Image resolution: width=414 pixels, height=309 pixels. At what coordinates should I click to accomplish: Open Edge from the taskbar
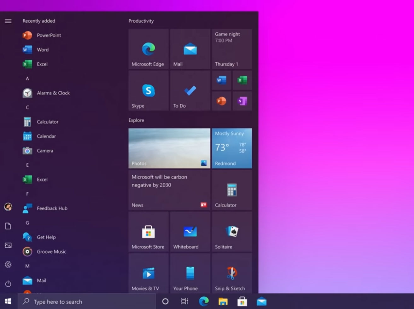pos(204,301)
